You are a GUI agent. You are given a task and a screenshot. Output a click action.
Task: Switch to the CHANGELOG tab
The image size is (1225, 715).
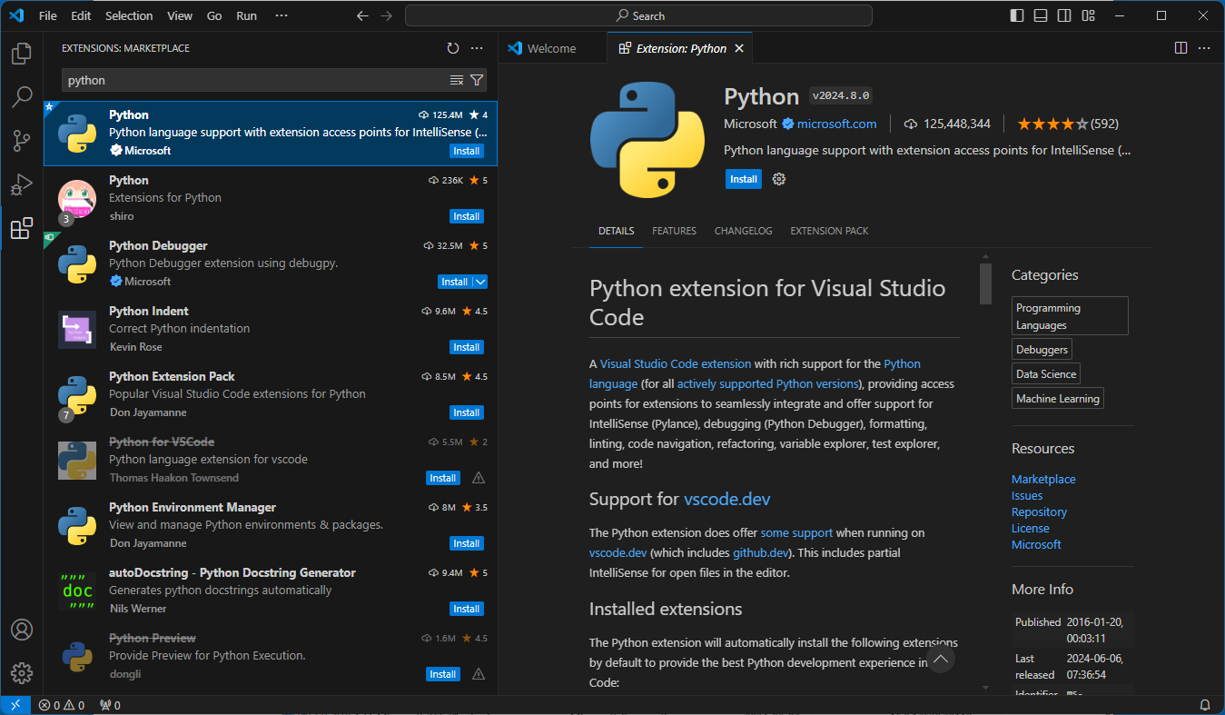743,231
